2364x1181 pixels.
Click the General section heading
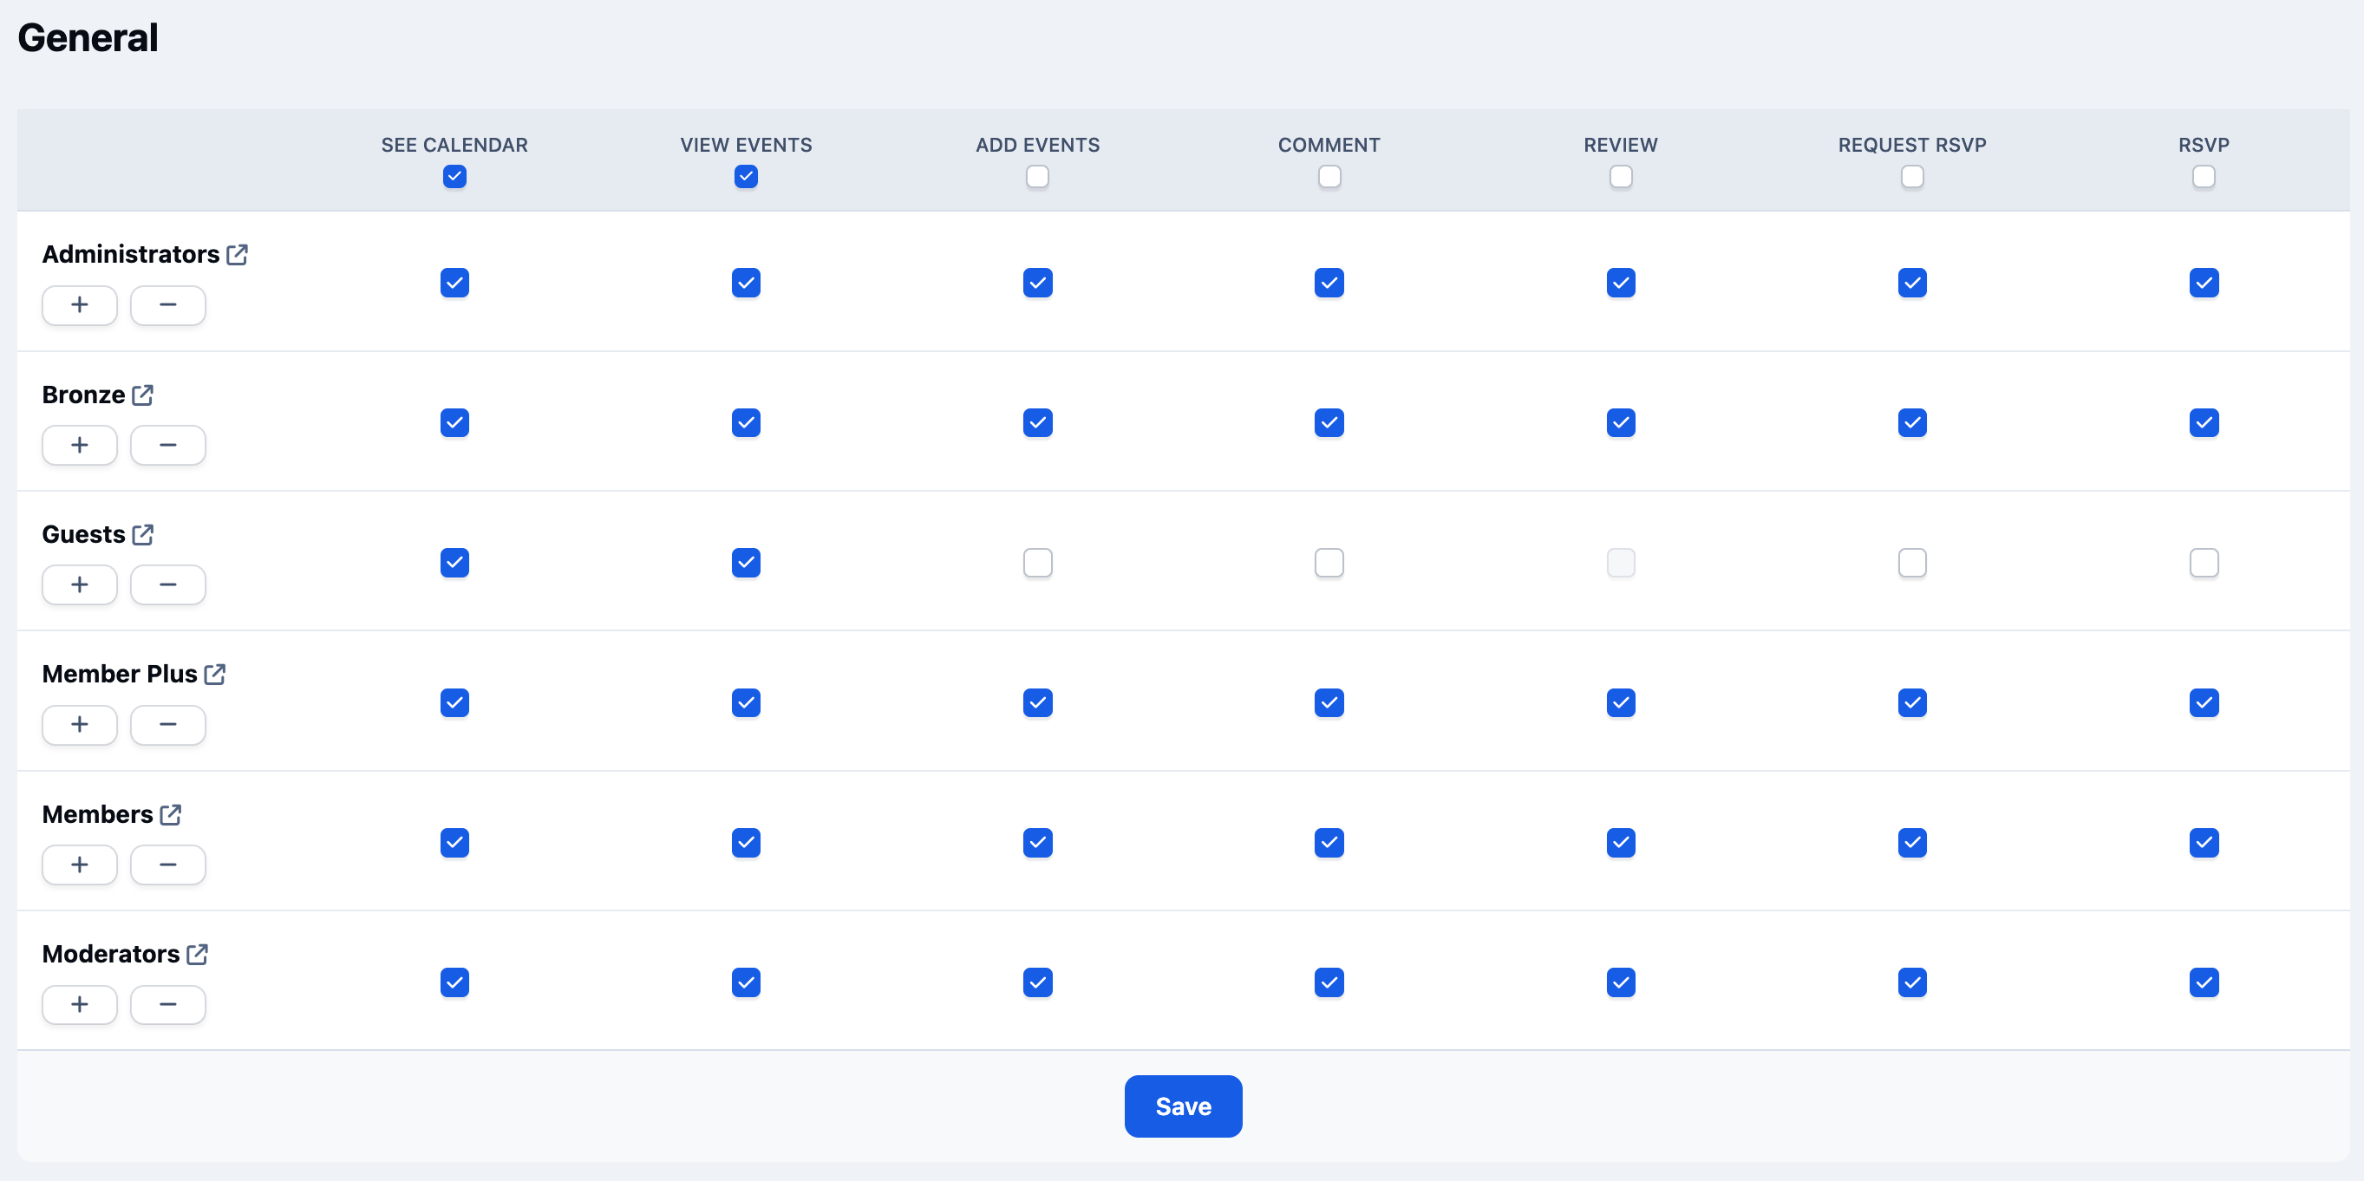tap(88, 37)
